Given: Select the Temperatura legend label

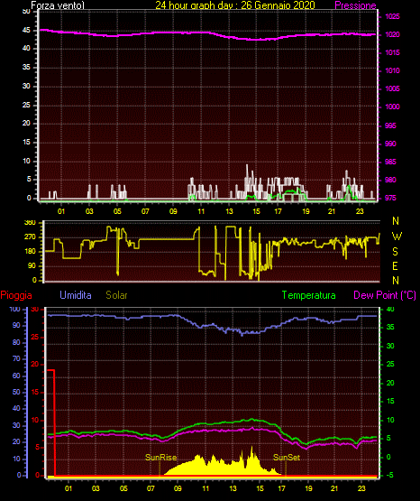Looking at the screenshot, I should tap(309, 295).
